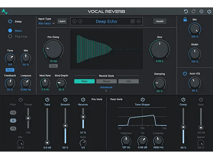Open preset options ellipsis icon
Image resolution: width=213 pixels, height=159 pixels.
coord(138,21)
